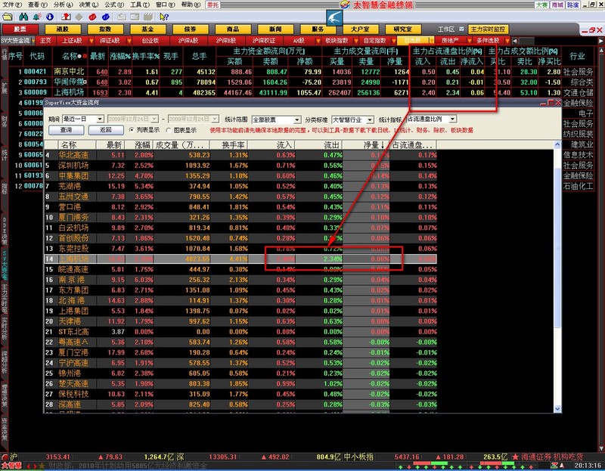Open the 工具 menu
This screenshot has height=471, width=605.
(140, 5)
